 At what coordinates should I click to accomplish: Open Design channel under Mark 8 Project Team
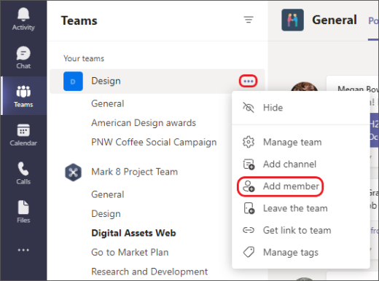click(106, 214)
